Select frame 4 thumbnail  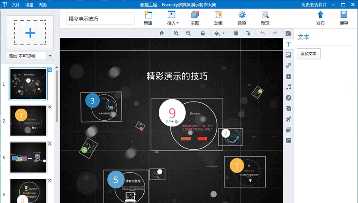click(x=28, y=191)
